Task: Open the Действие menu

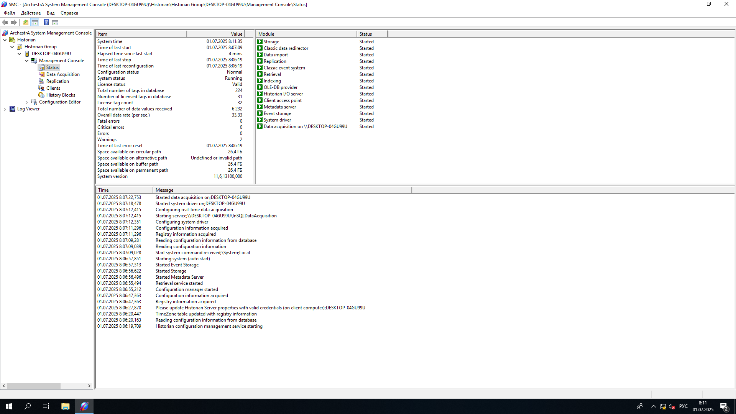Action: 31,13
